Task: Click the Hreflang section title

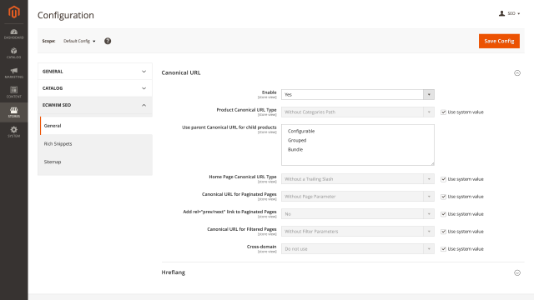Action: pos(174,272)
